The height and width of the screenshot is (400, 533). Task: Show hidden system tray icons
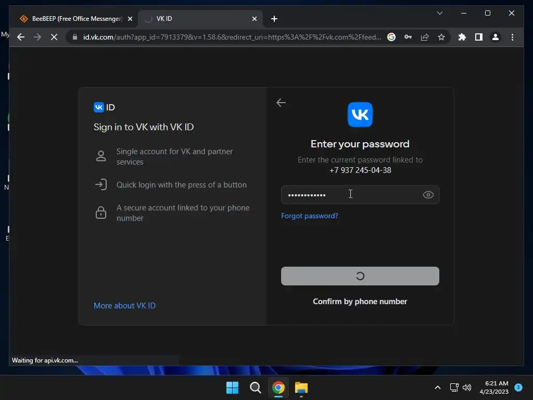(x=437, y=387)
